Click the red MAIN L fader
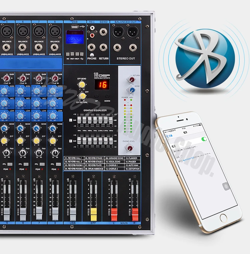The image size is (250, 254). click(x=114, y=215)
